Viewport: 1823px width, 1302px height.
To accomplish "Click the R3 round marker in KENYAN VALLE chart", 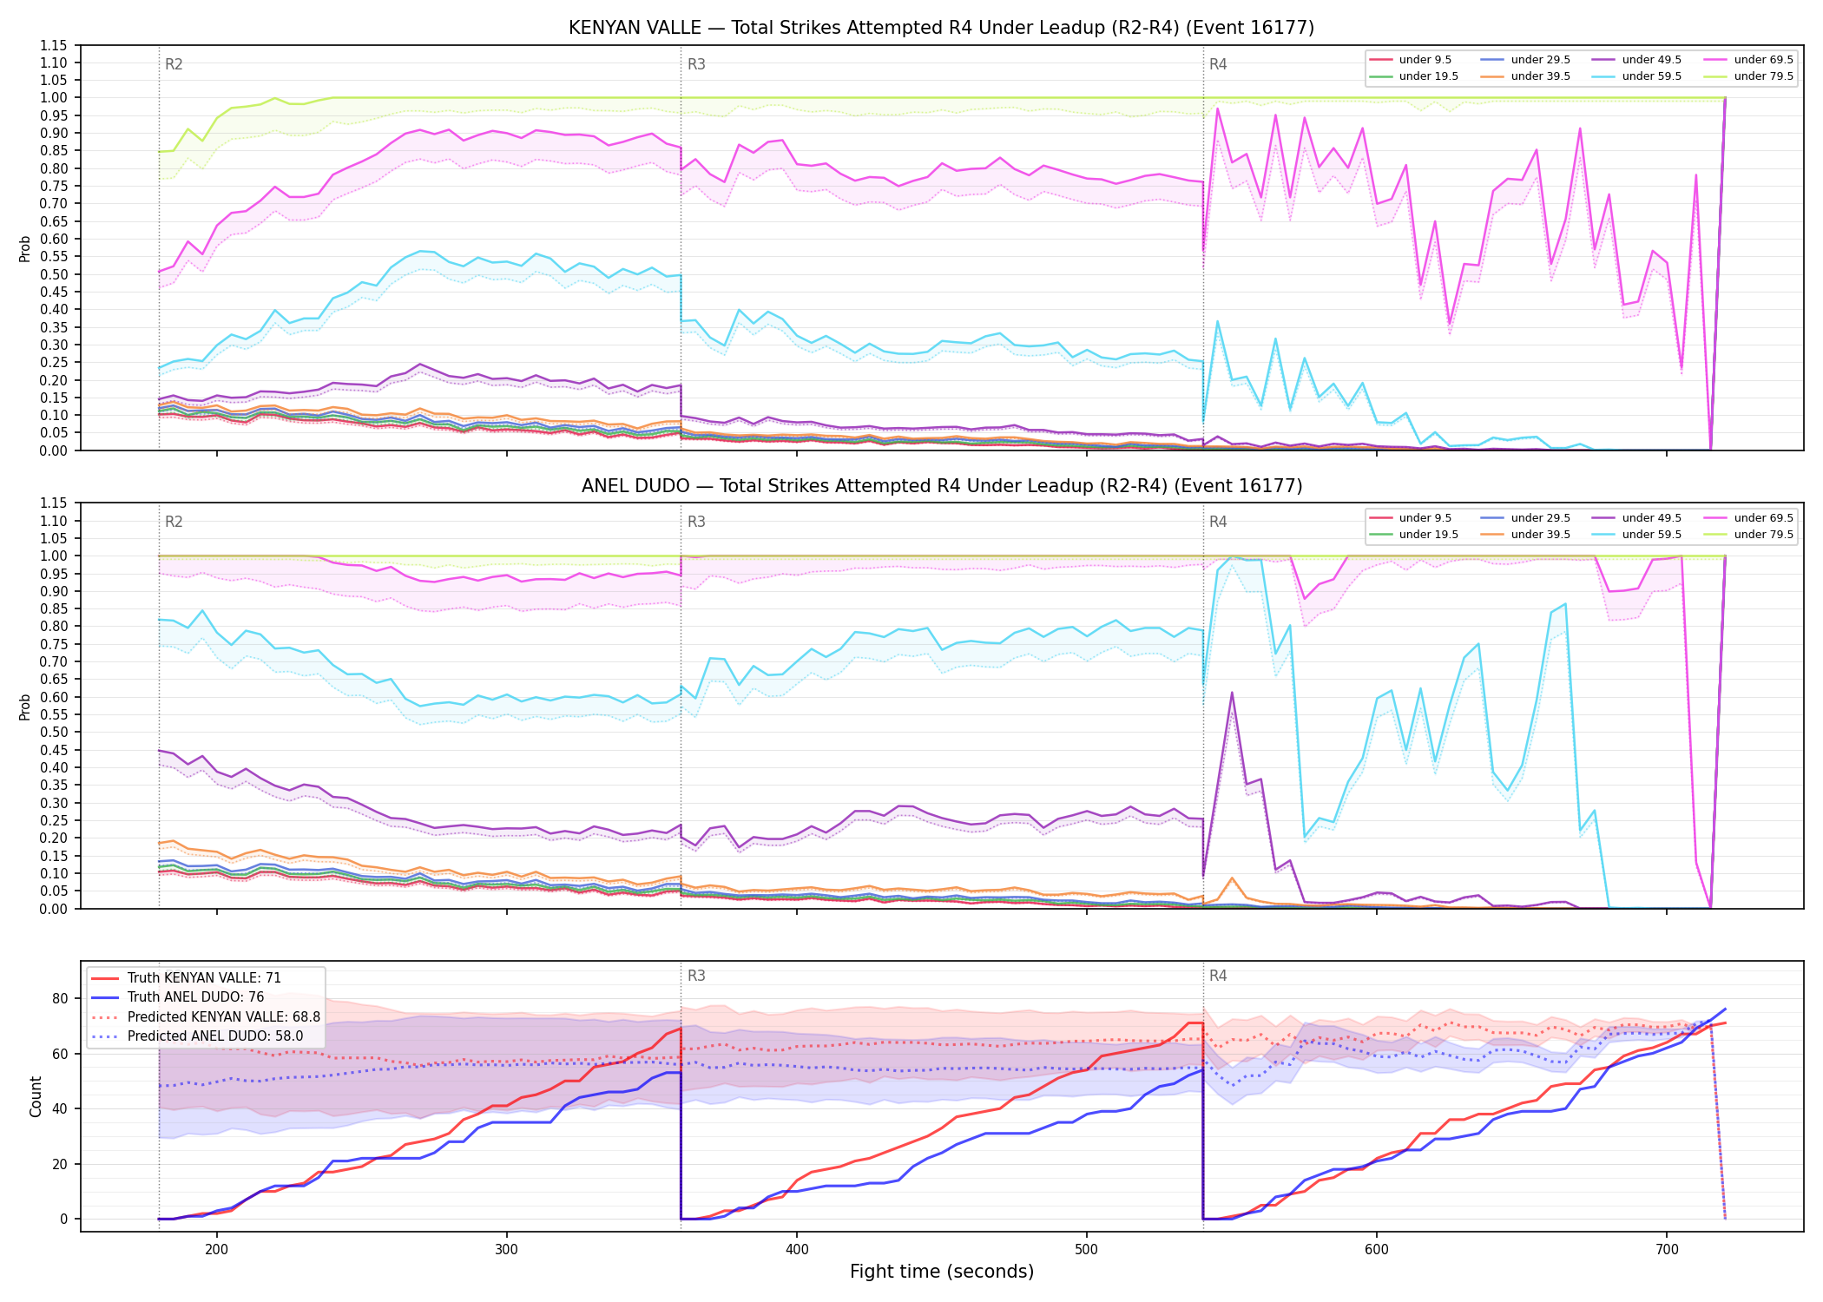I will [x=696, y=64].
